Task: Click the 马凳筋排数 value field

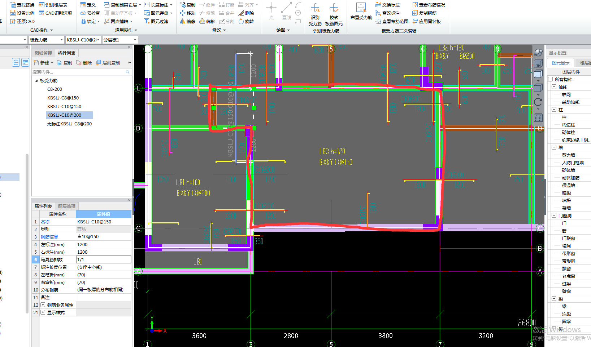Action: (x=104, y=259)
